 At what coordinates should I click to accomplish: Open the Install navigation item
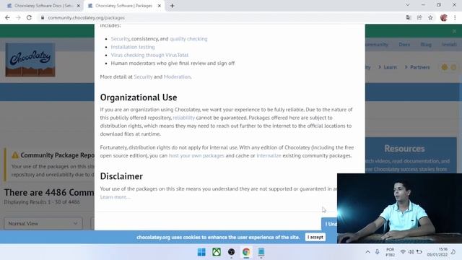449,45
